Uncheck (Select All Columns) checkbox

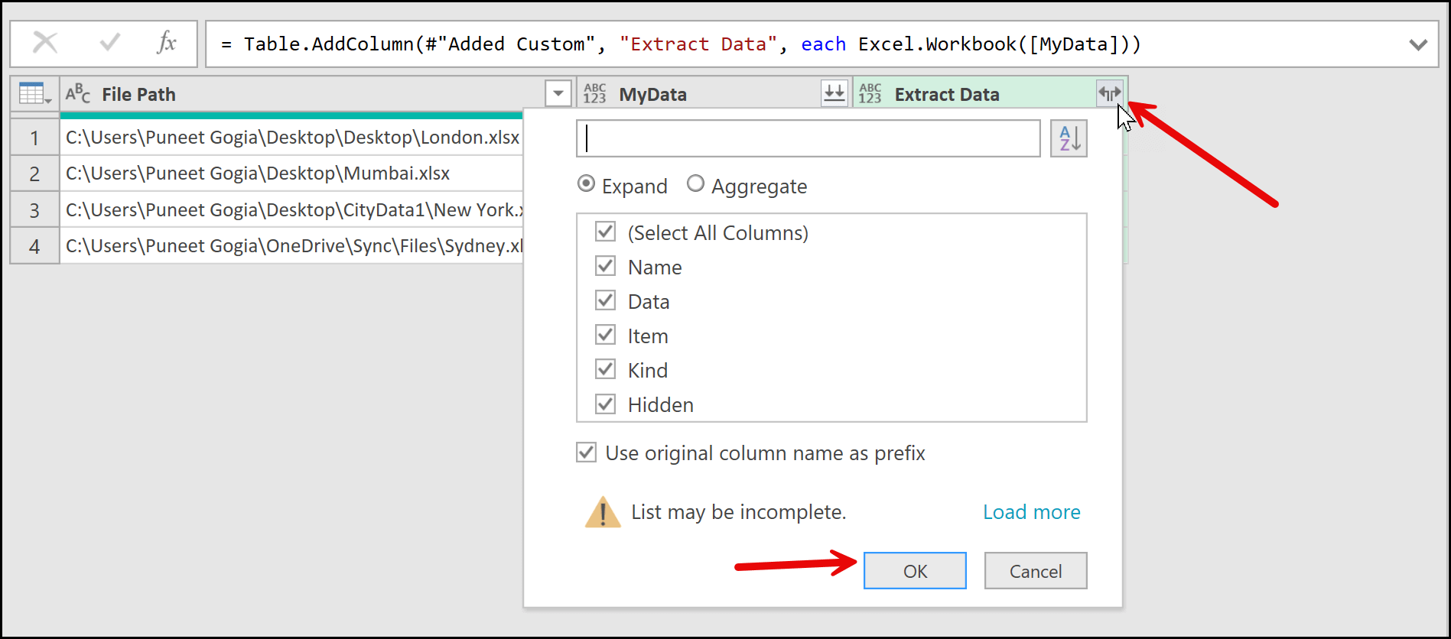605,232
